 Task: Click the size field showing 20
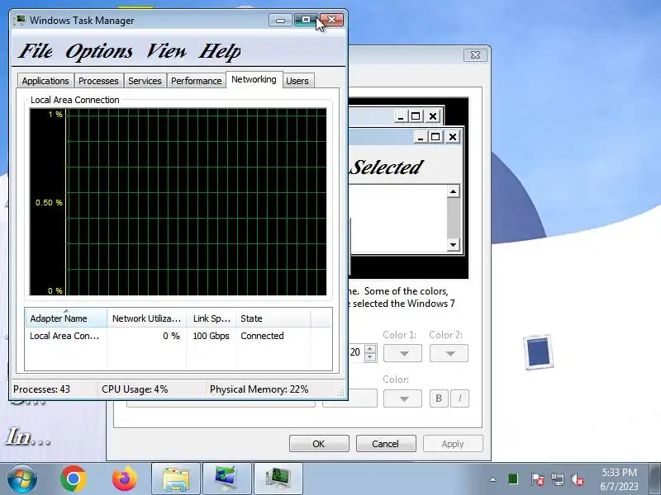point(356,353)
